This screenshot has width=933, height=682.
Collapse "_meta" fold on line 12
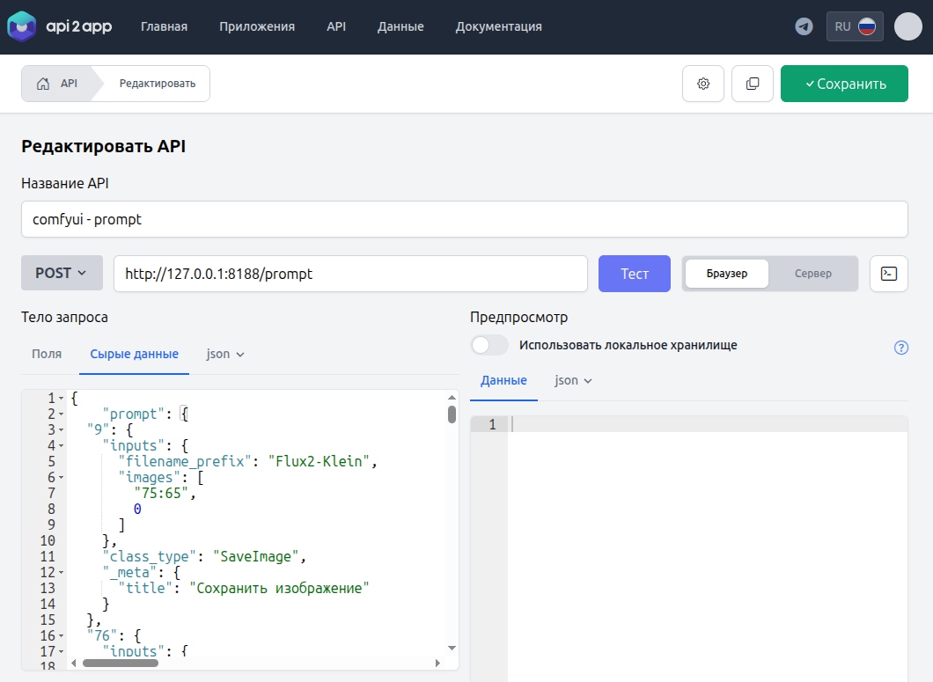[61, 573]
